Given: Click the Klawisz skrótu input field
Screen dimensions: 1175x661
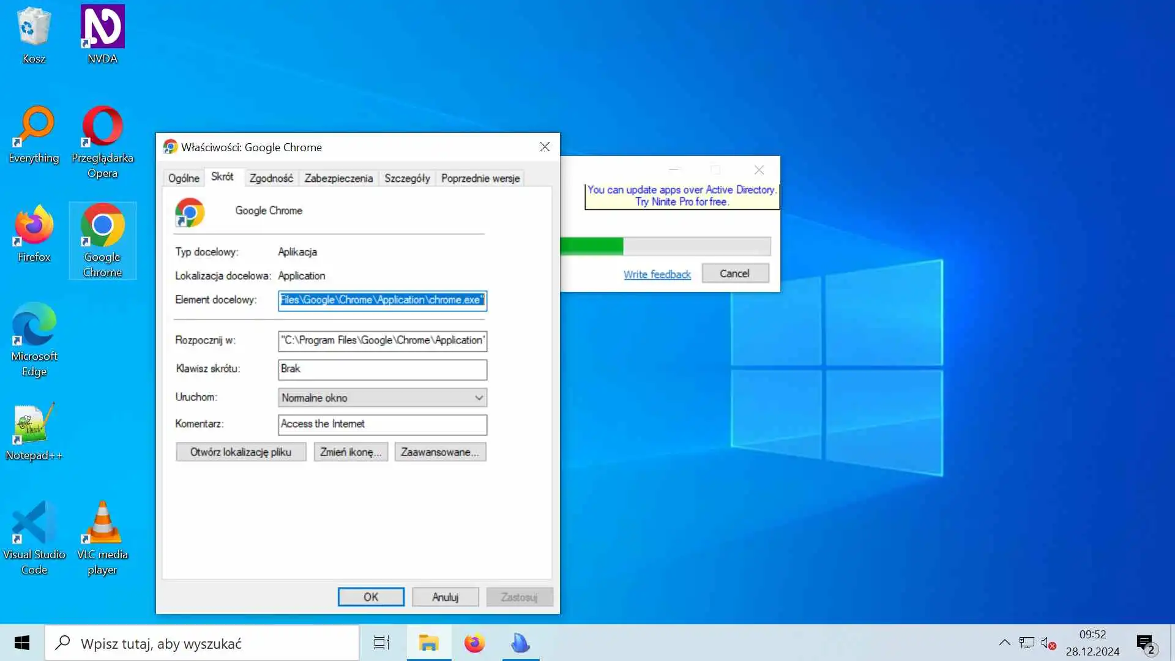Looking at the screenshot, I should tap(382, 369).
